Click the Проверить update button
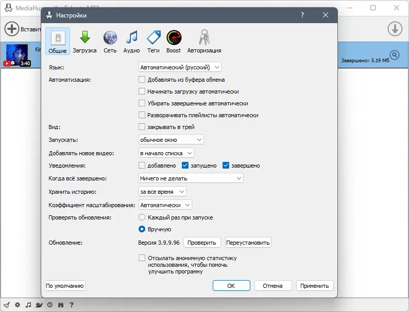This screenshot has height=312, width=409. point(202,243)
